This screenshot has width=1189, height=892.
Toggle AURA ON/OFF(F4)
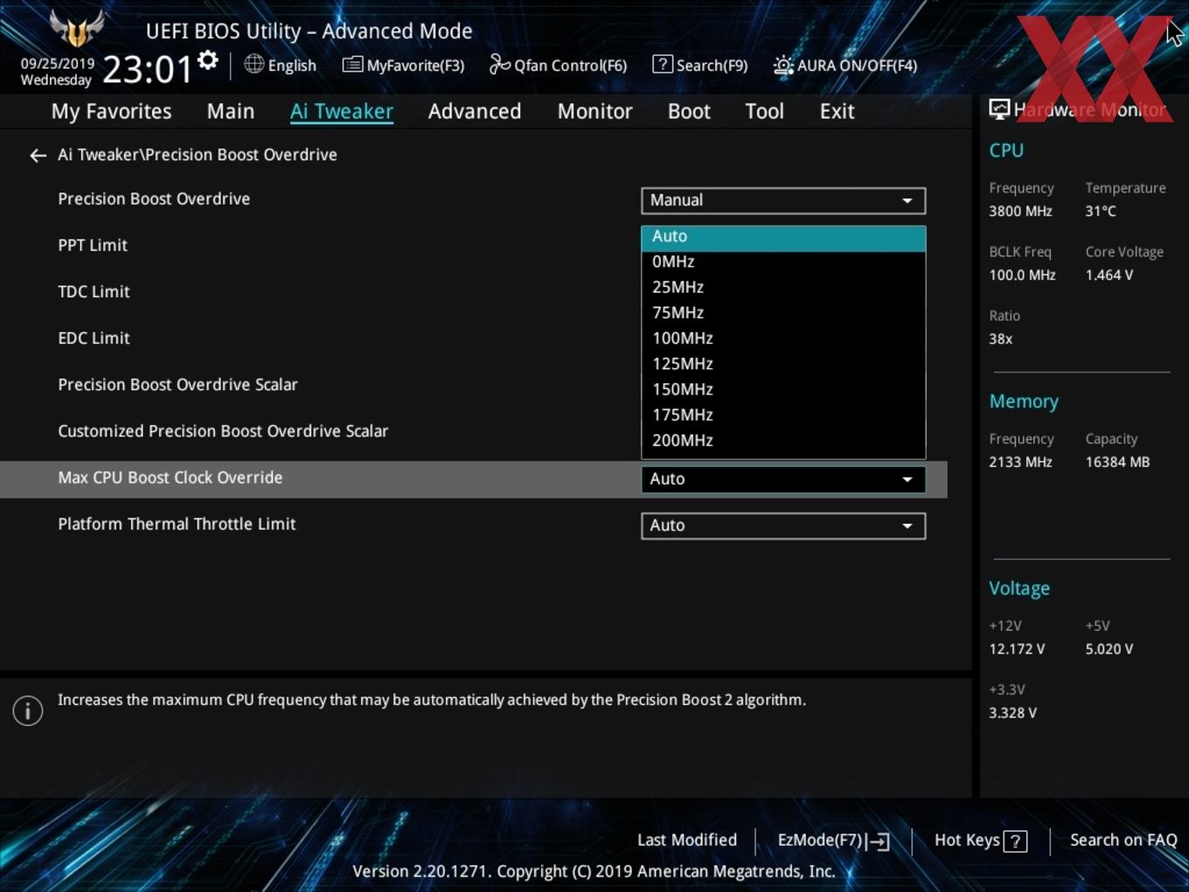(x=845, y=65)
